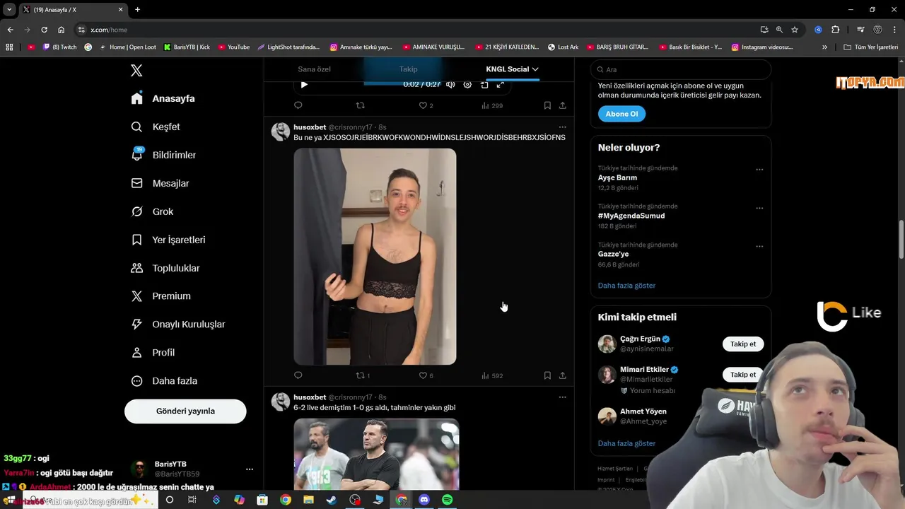Viewport: 905px width, 509px height.
Task: Open BarisYTB account options menu
Action: click(x=249, y=469)
